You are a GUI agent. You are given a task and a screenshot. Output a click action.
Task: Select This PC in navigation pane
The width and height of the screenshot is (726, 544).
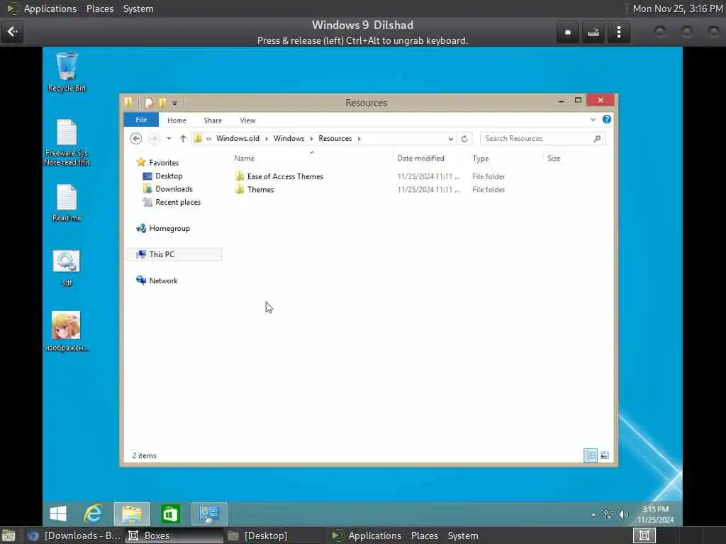pos(173,254)
